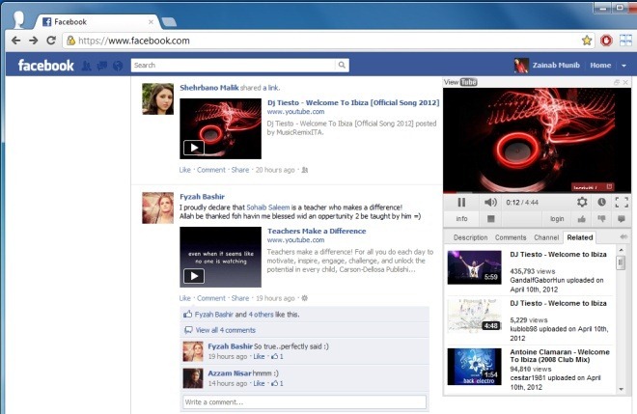Open Facebook notifications globe icon
Image resolution: width=637 pixels, height=414 pixels.
[118, 66]
